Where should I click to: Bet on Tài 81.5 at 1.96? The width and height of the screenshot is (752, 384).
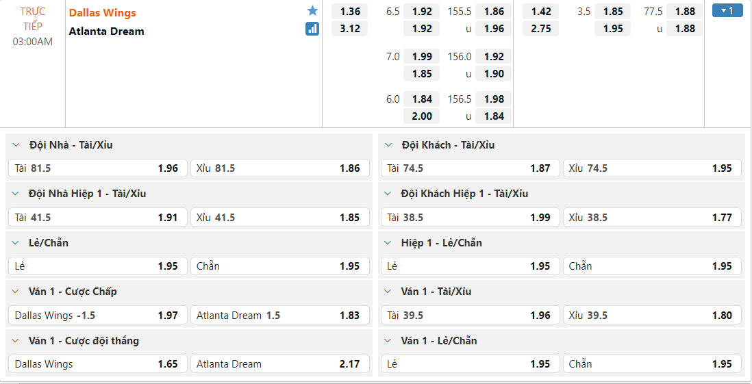97,168
